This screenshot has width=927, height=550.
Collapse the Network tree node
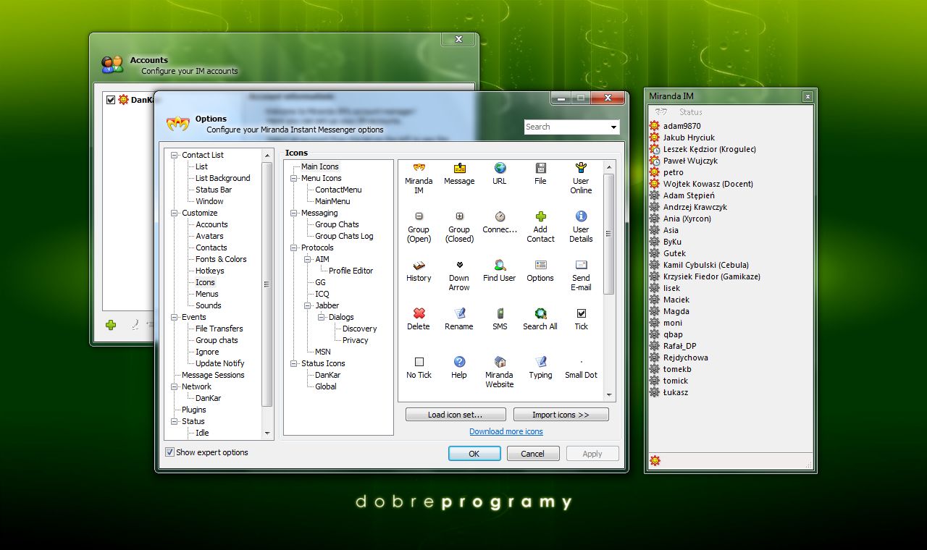(x=175, y=386)
